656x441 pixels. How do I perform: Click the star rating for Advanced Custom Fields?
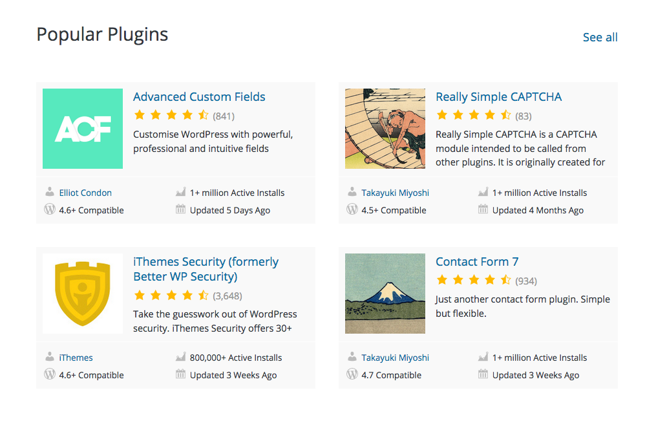pos(171,115)
